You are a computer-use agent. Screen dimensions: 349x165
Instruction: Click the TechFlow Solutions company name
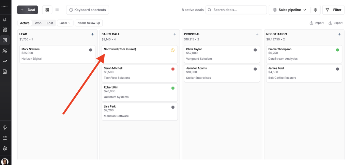pos(117,78)
